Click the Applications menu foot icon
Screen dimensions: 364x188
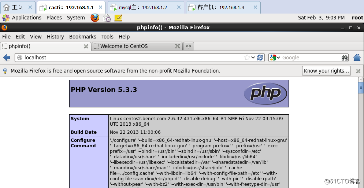6,18
